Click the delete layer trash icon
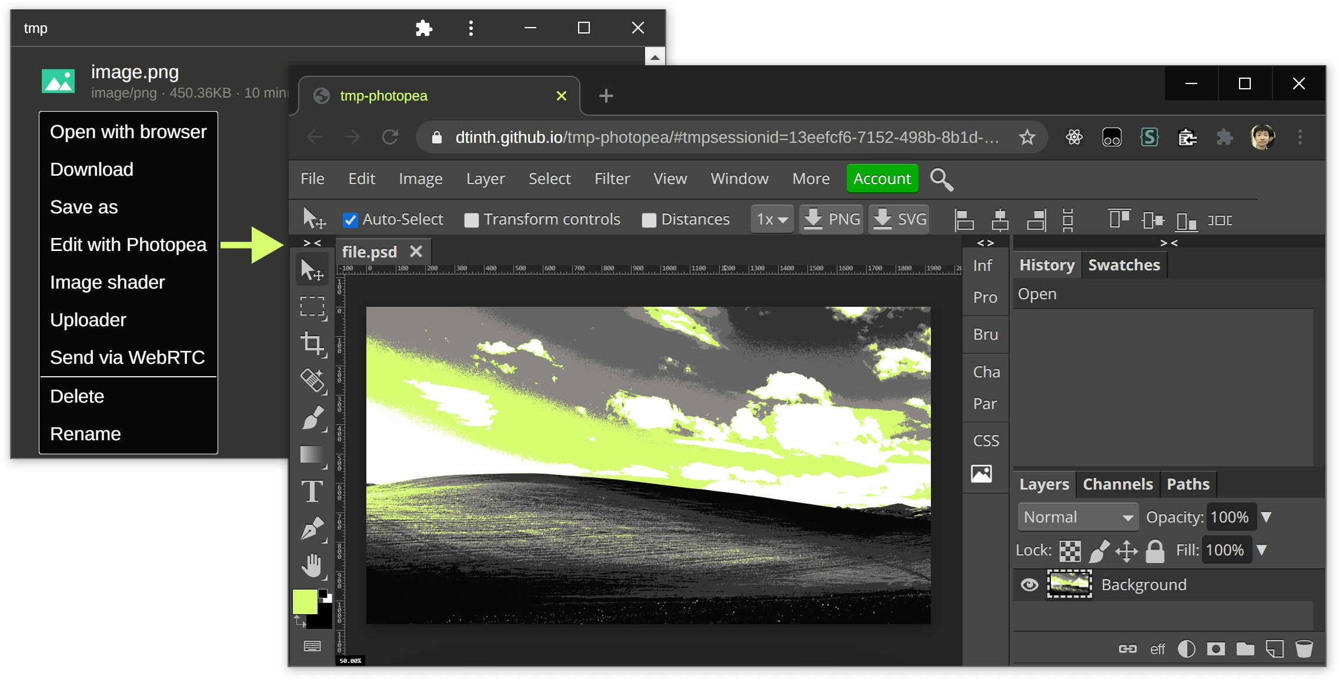 click(1304, 649)
